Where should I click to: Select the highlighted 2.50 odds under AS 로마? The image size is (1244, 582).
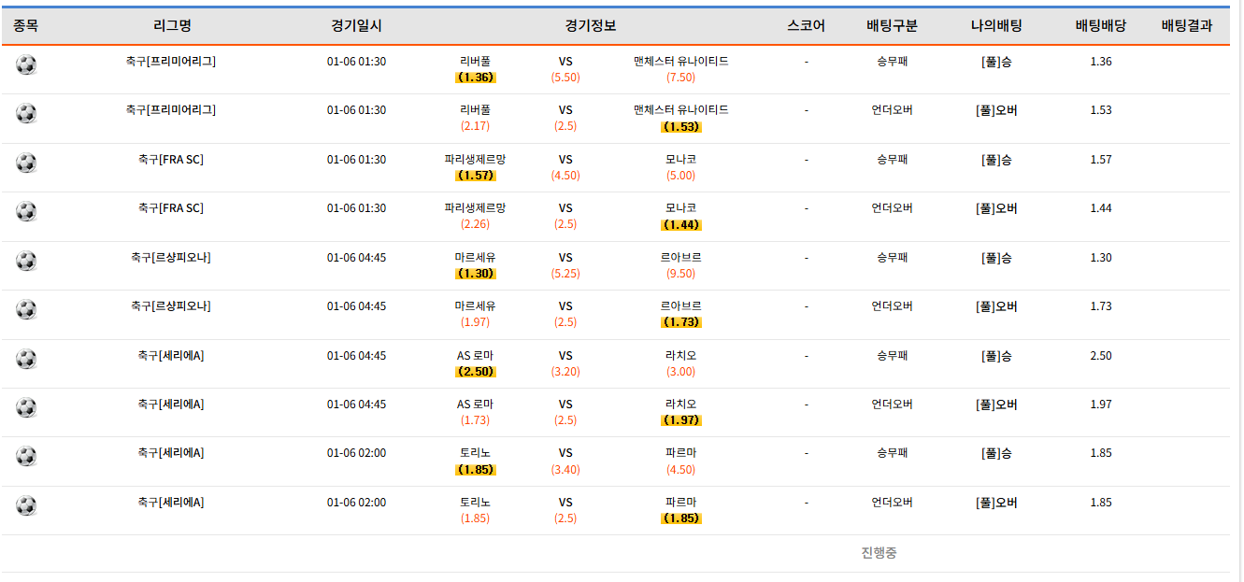(x=476, y=372)
